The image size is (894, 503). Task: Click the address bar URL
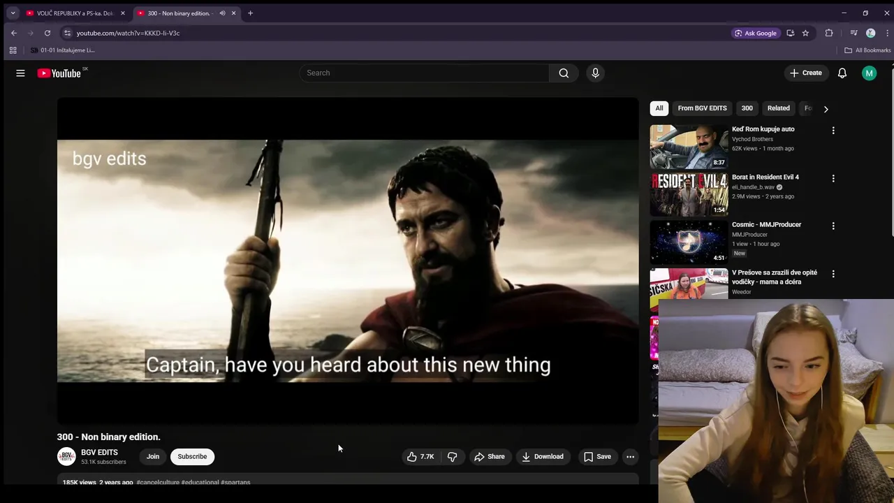[x=128, y=33]
